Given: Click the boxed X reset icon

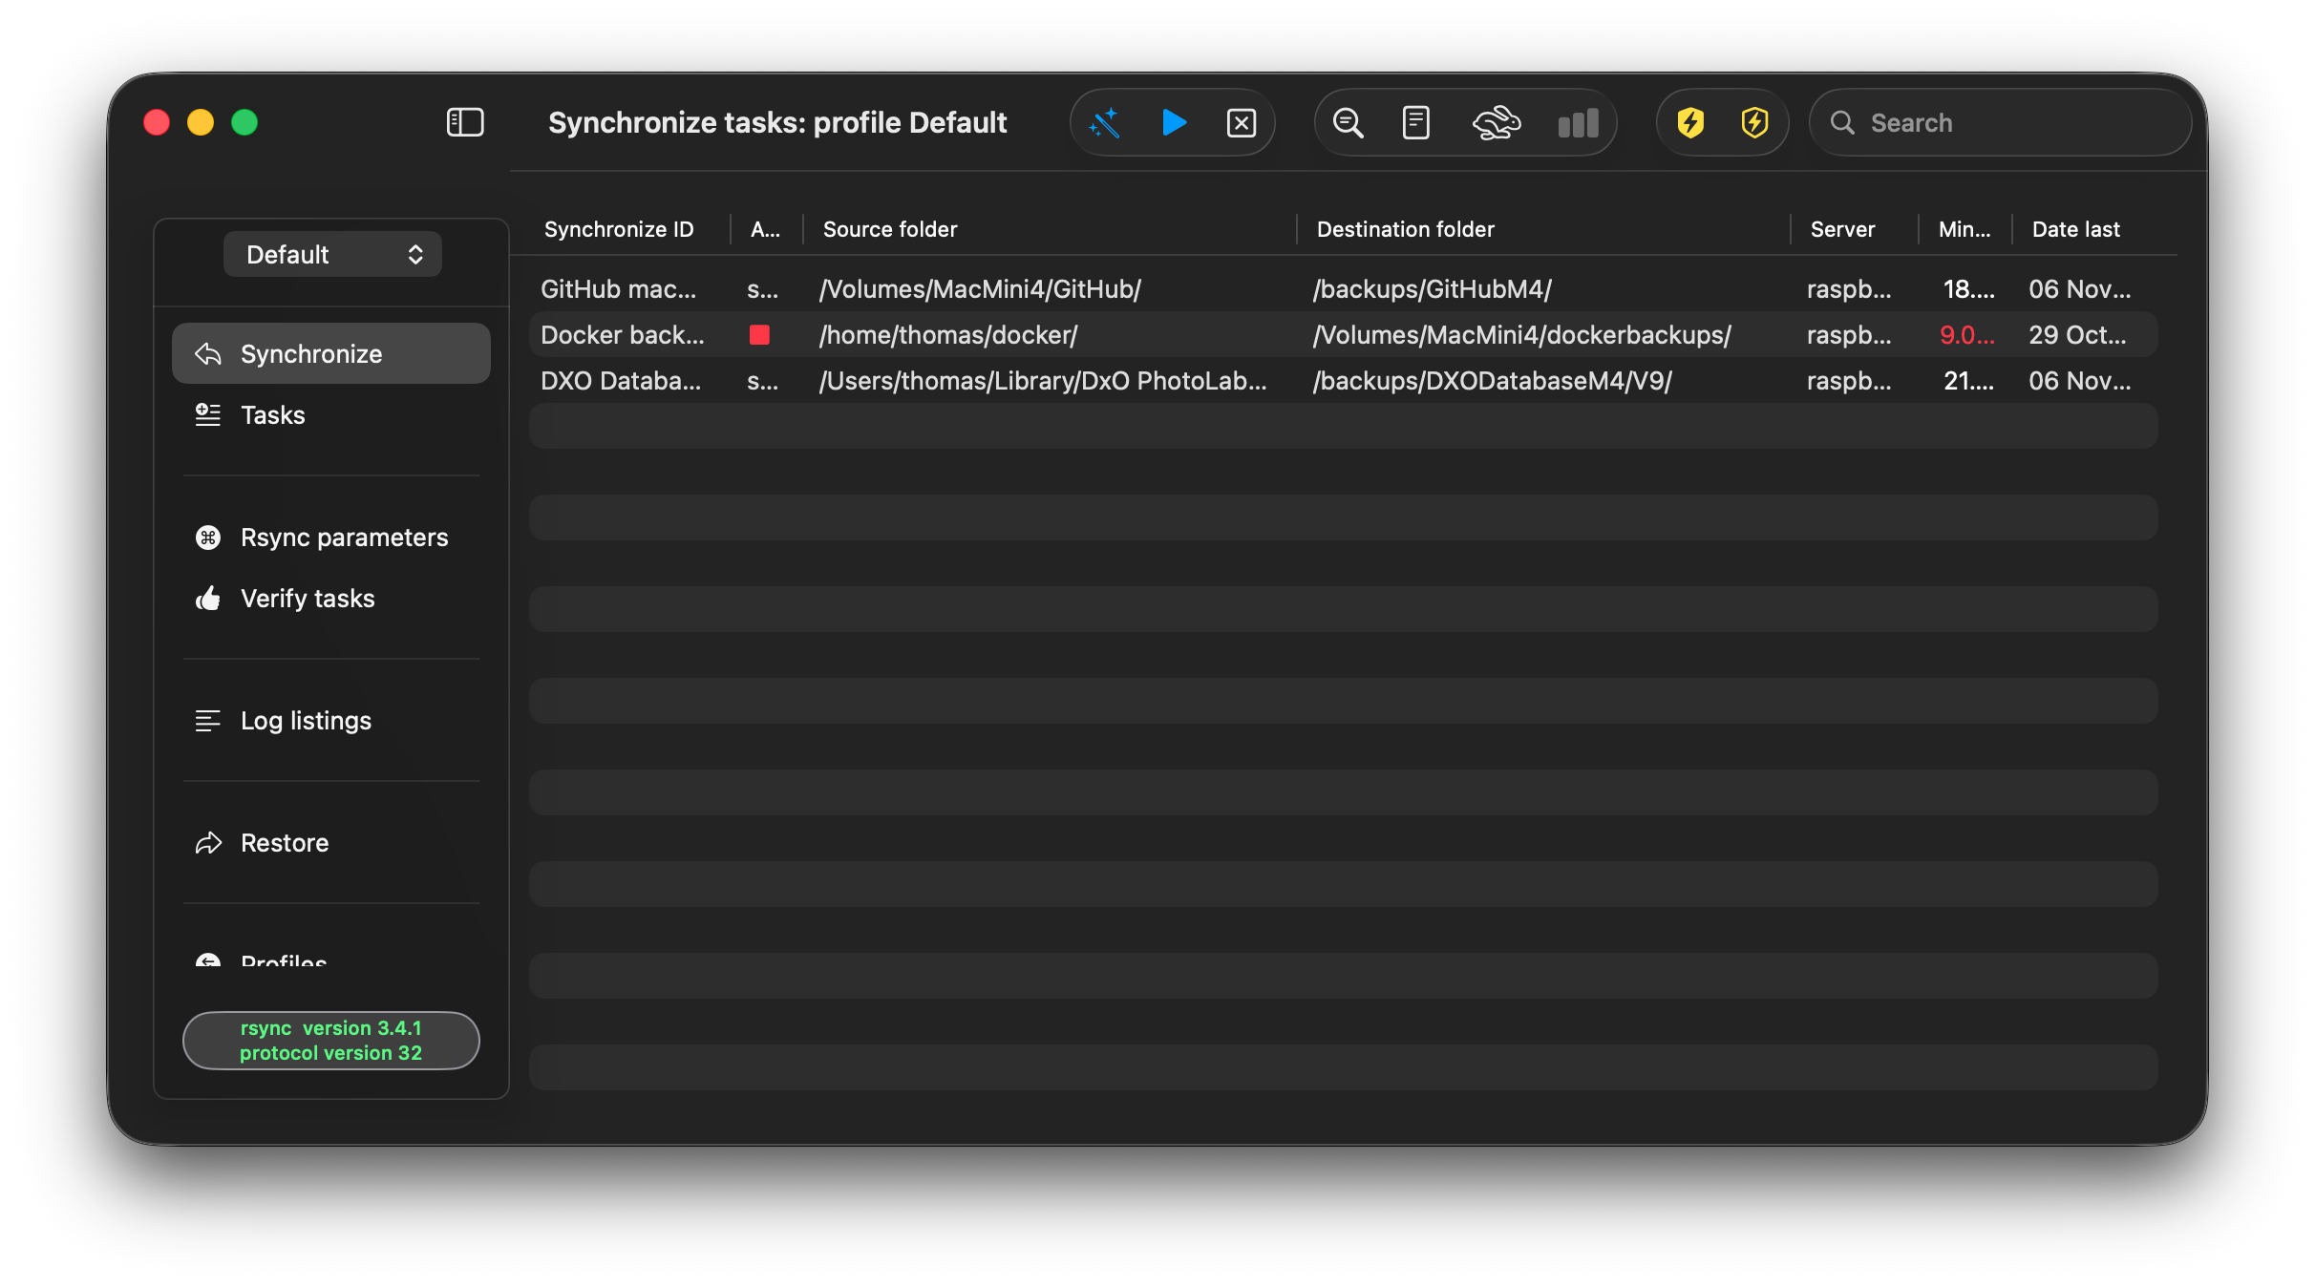Looking at the screenshot, I should [1241, 123].
